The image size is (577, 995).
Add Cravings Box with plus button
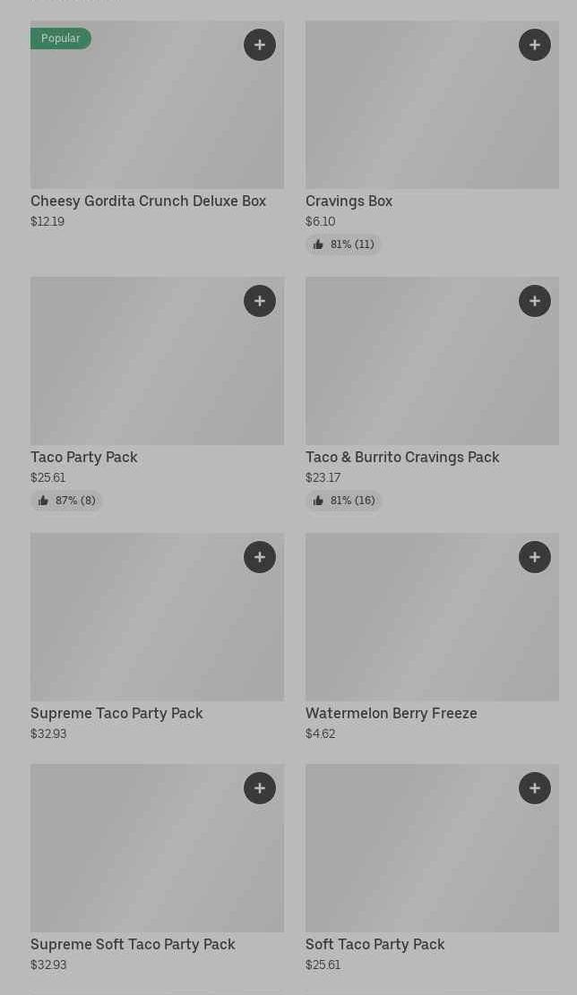535,45
